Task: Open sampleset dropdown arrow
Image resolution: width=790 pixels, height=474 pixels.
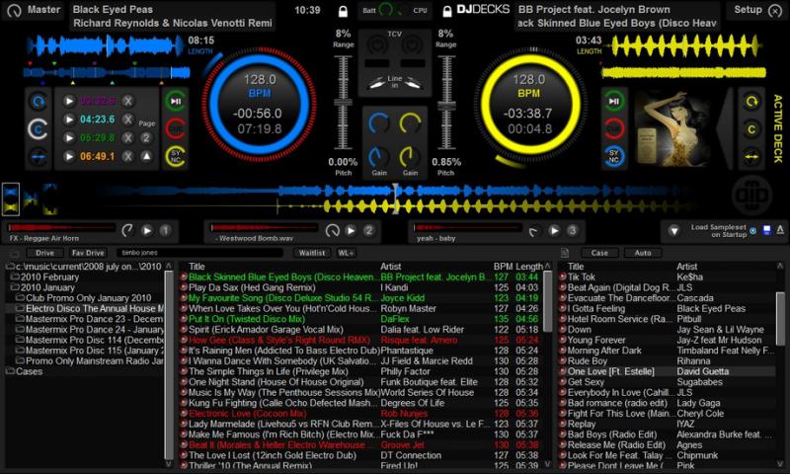Action: (674, 231)
